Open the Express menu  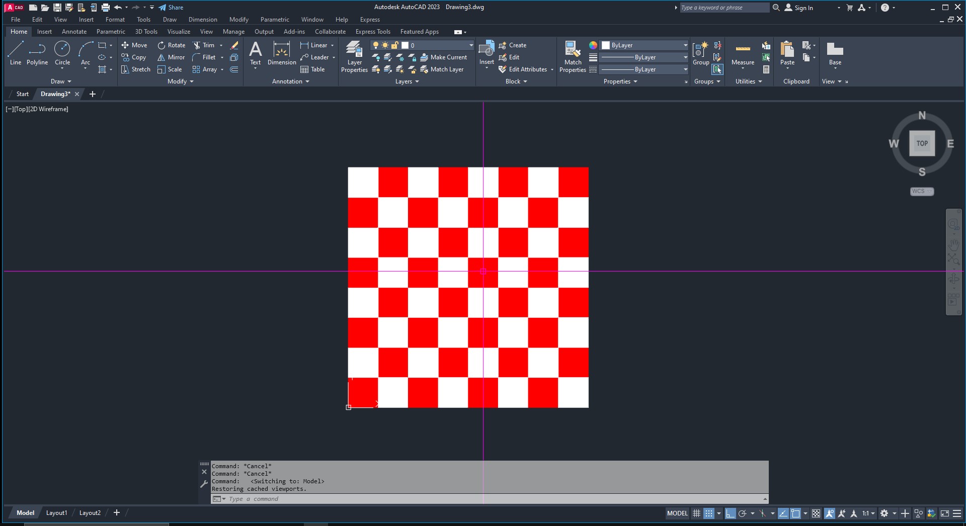point(370,20)
